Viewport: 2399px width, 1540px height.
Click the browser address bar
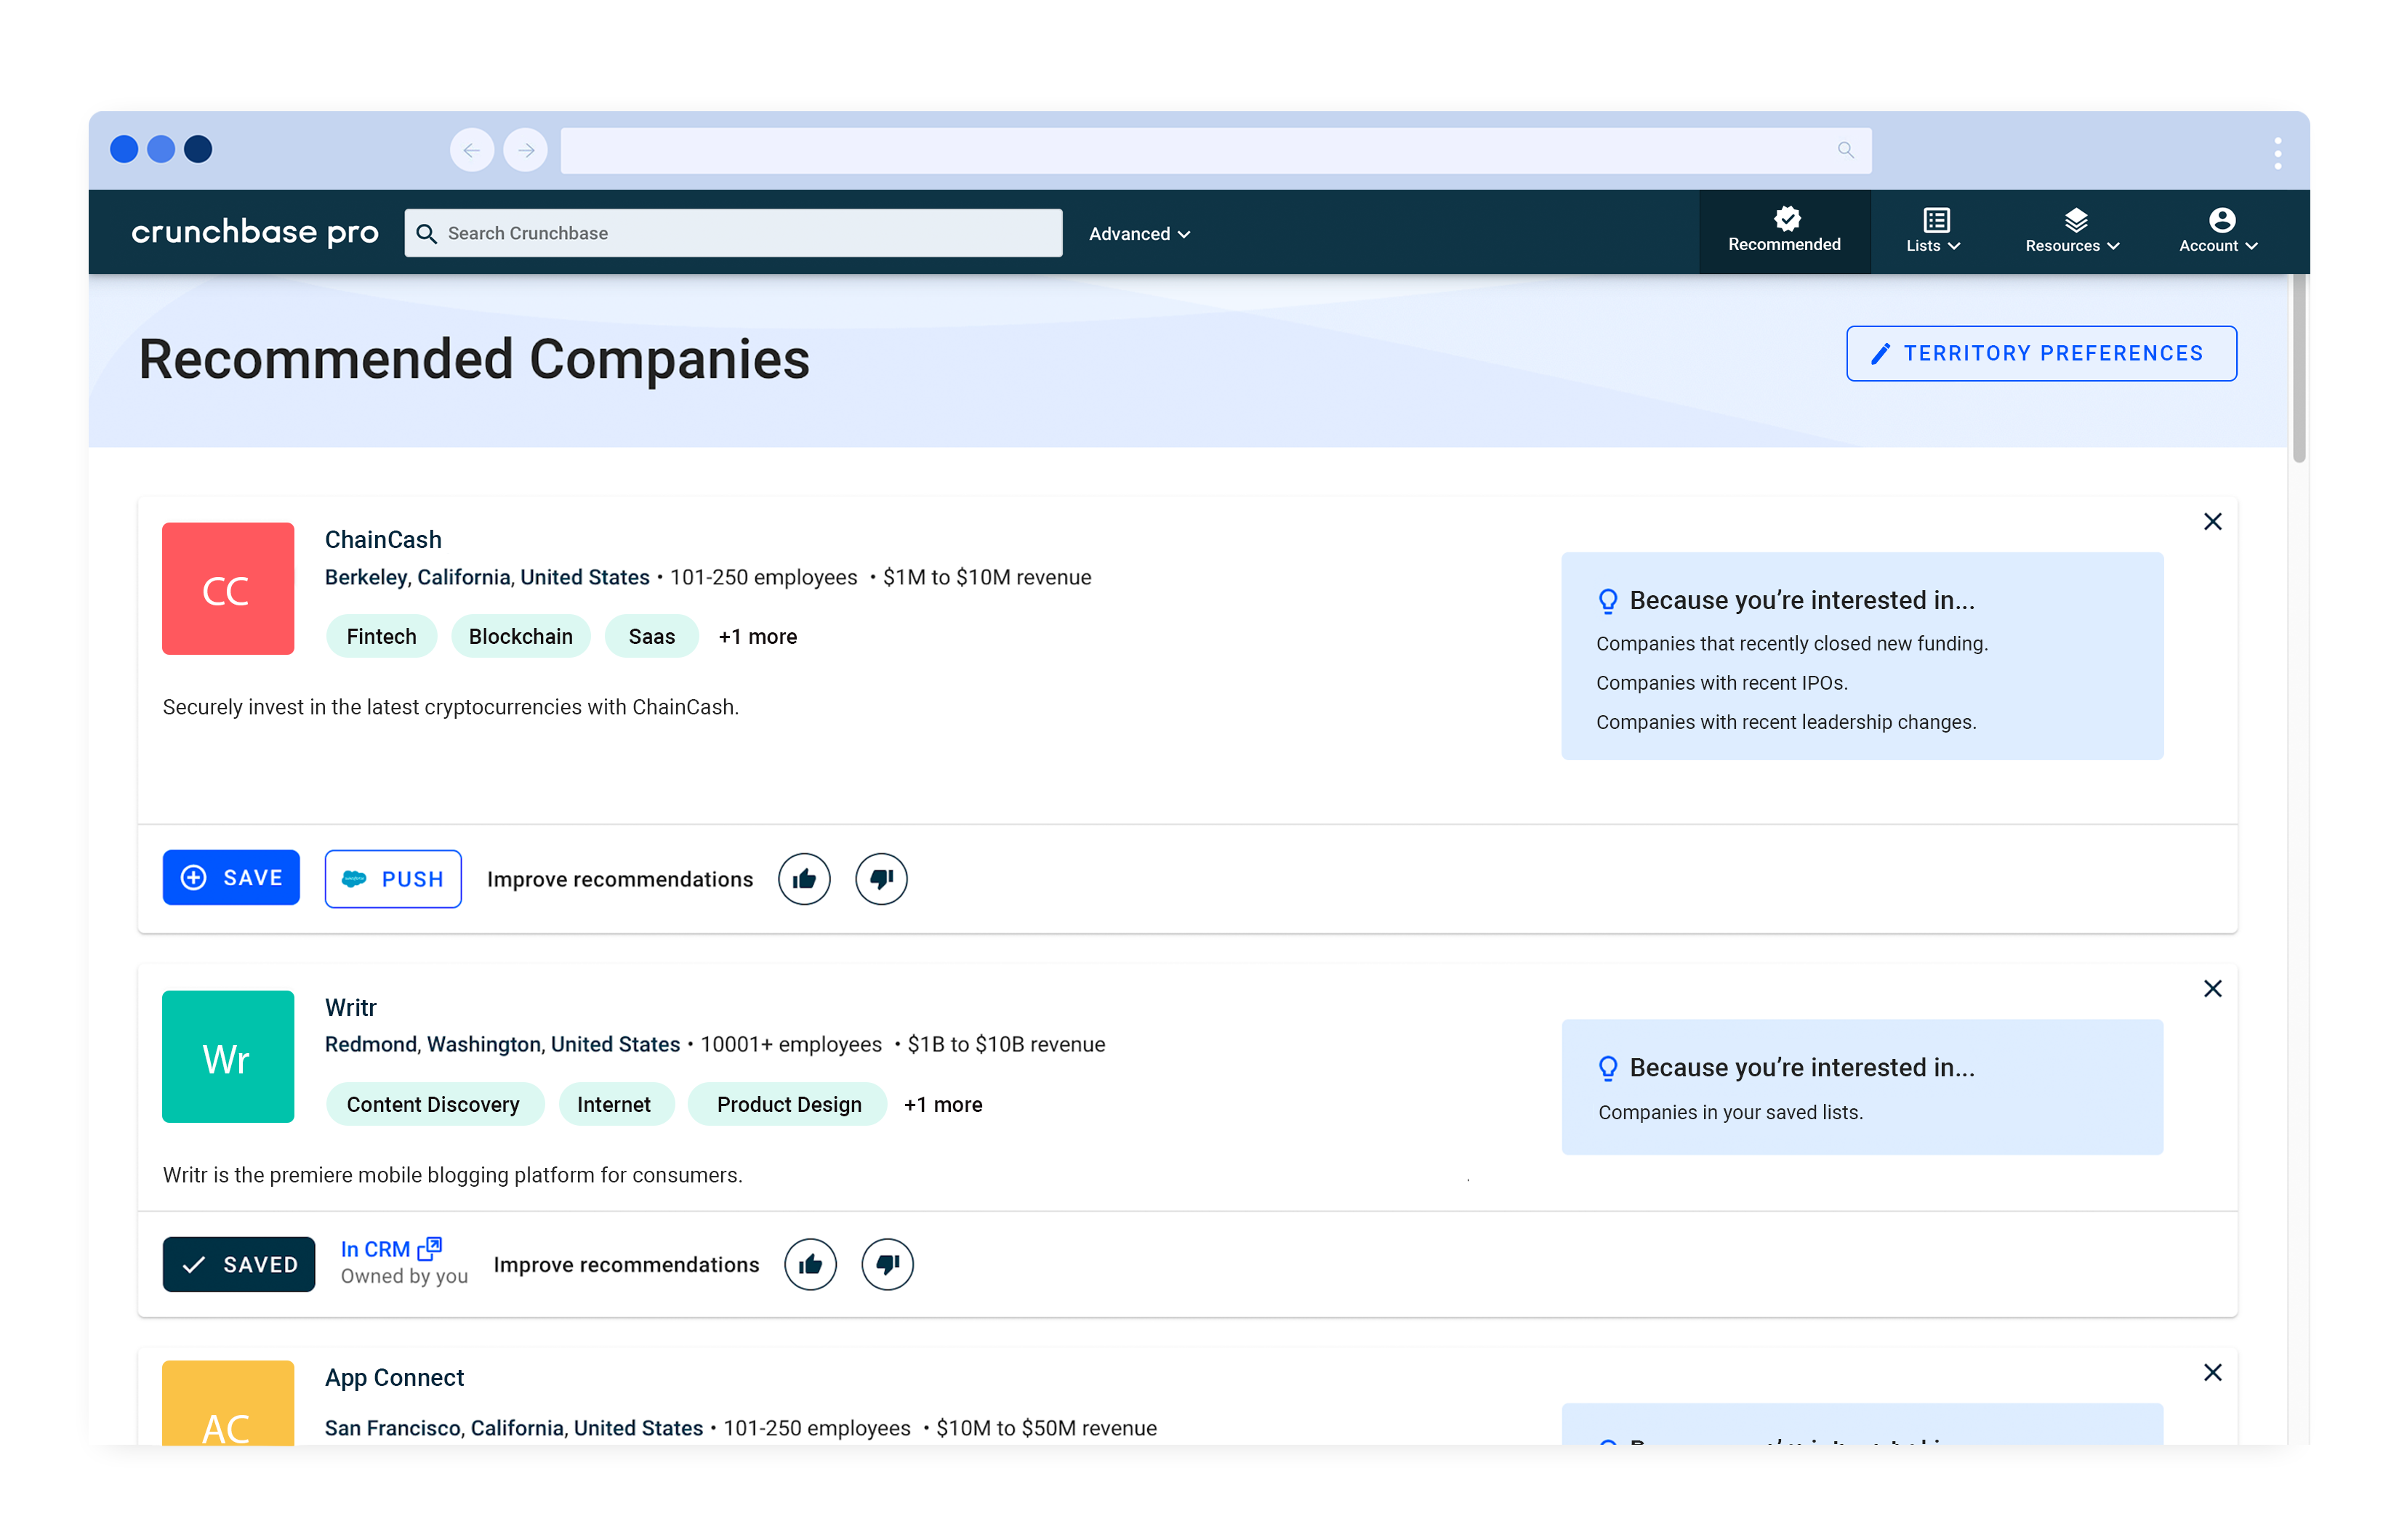(1215, 150)
